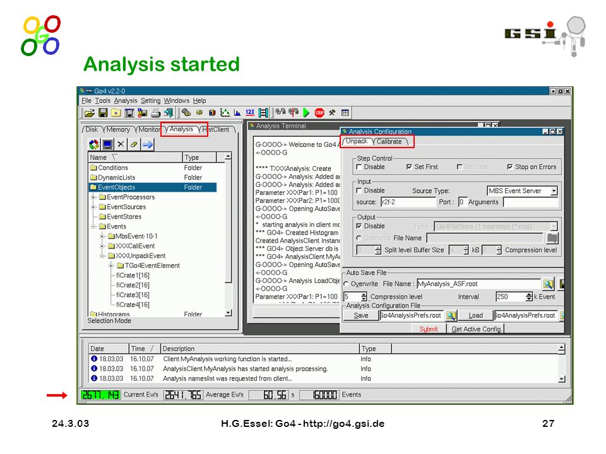The height and width of the screenshot is (454, 606).
Task: Toggle the Stop on Errors checkbox
Action: [x=510, y=166]
